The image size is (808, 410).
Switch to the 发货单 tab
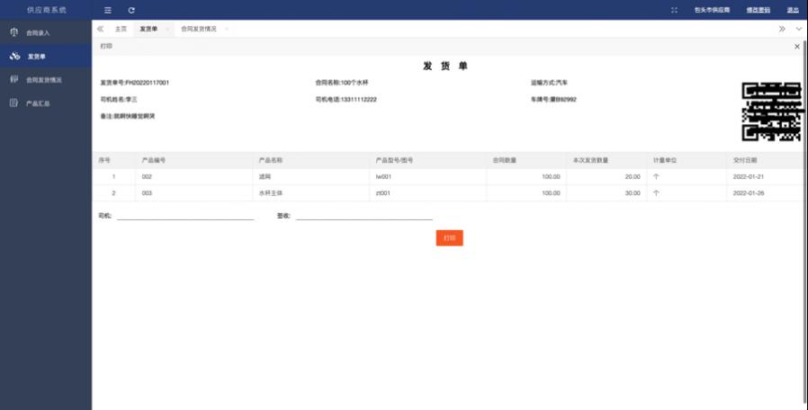[x=148, y=29]
